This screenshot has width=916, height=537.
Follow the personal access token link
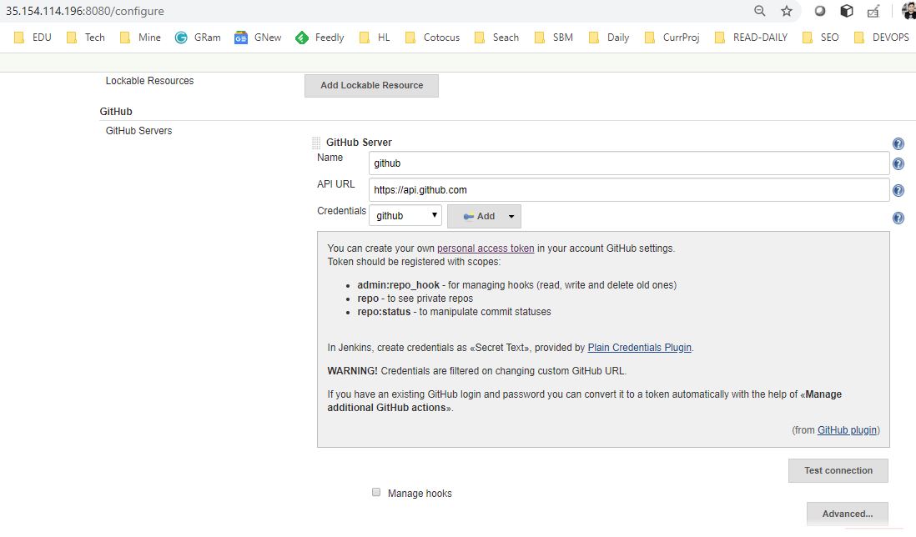[x=486, y=248]
